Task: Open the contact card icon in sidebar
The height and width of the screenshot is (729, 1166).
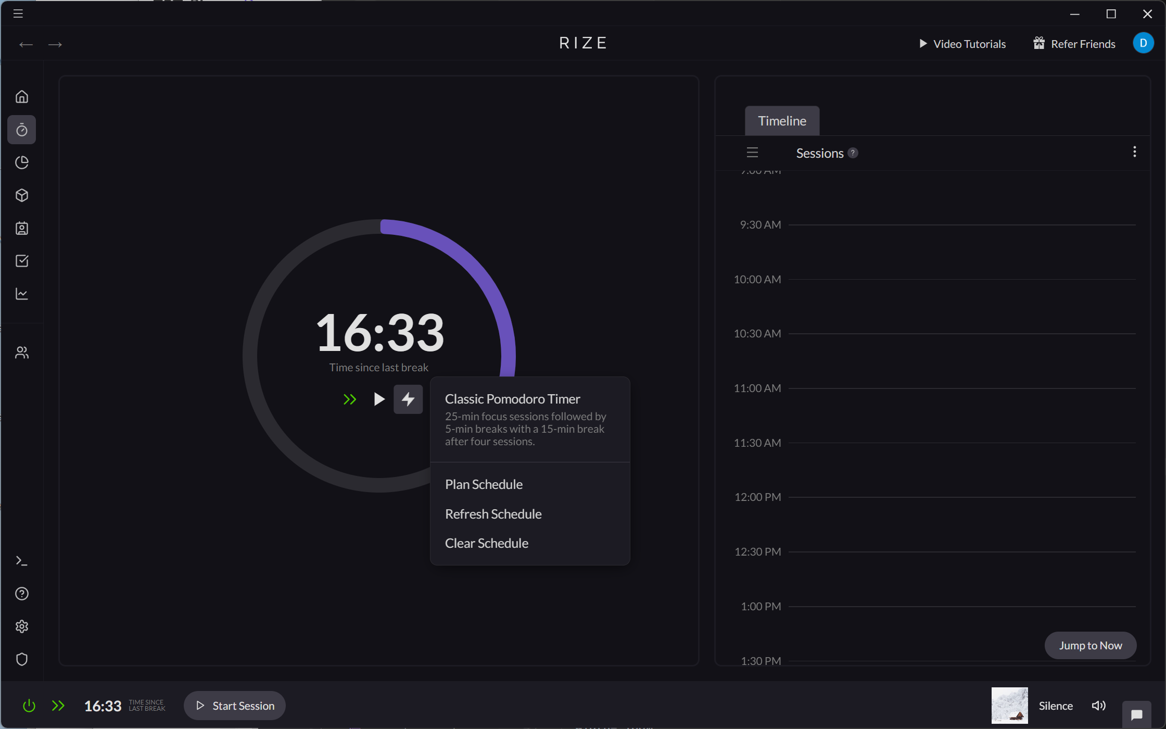Action: pyautogui.click(x=22, y=228)
